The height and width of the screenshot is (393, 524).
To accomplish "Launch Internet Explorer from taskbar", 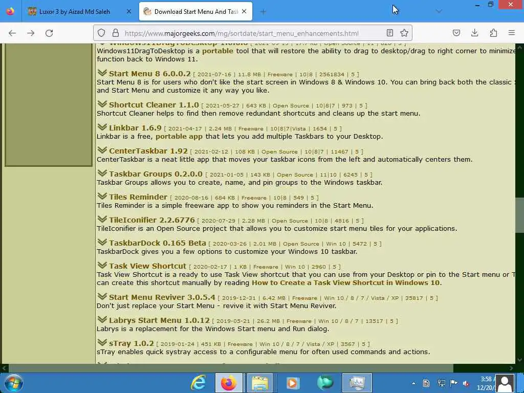I will (x=198, y=383).
